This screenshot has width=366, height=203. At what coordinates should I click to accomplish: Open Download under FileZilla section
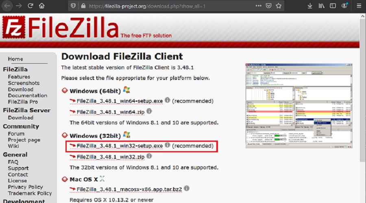[21, 89]
